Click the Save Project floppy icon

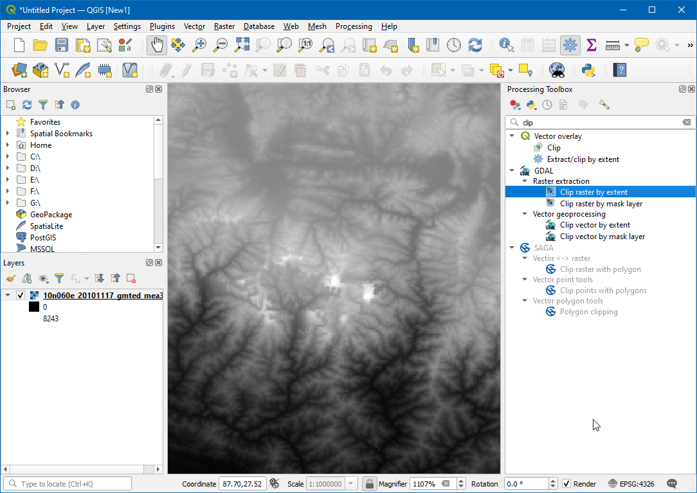[61, 45]
